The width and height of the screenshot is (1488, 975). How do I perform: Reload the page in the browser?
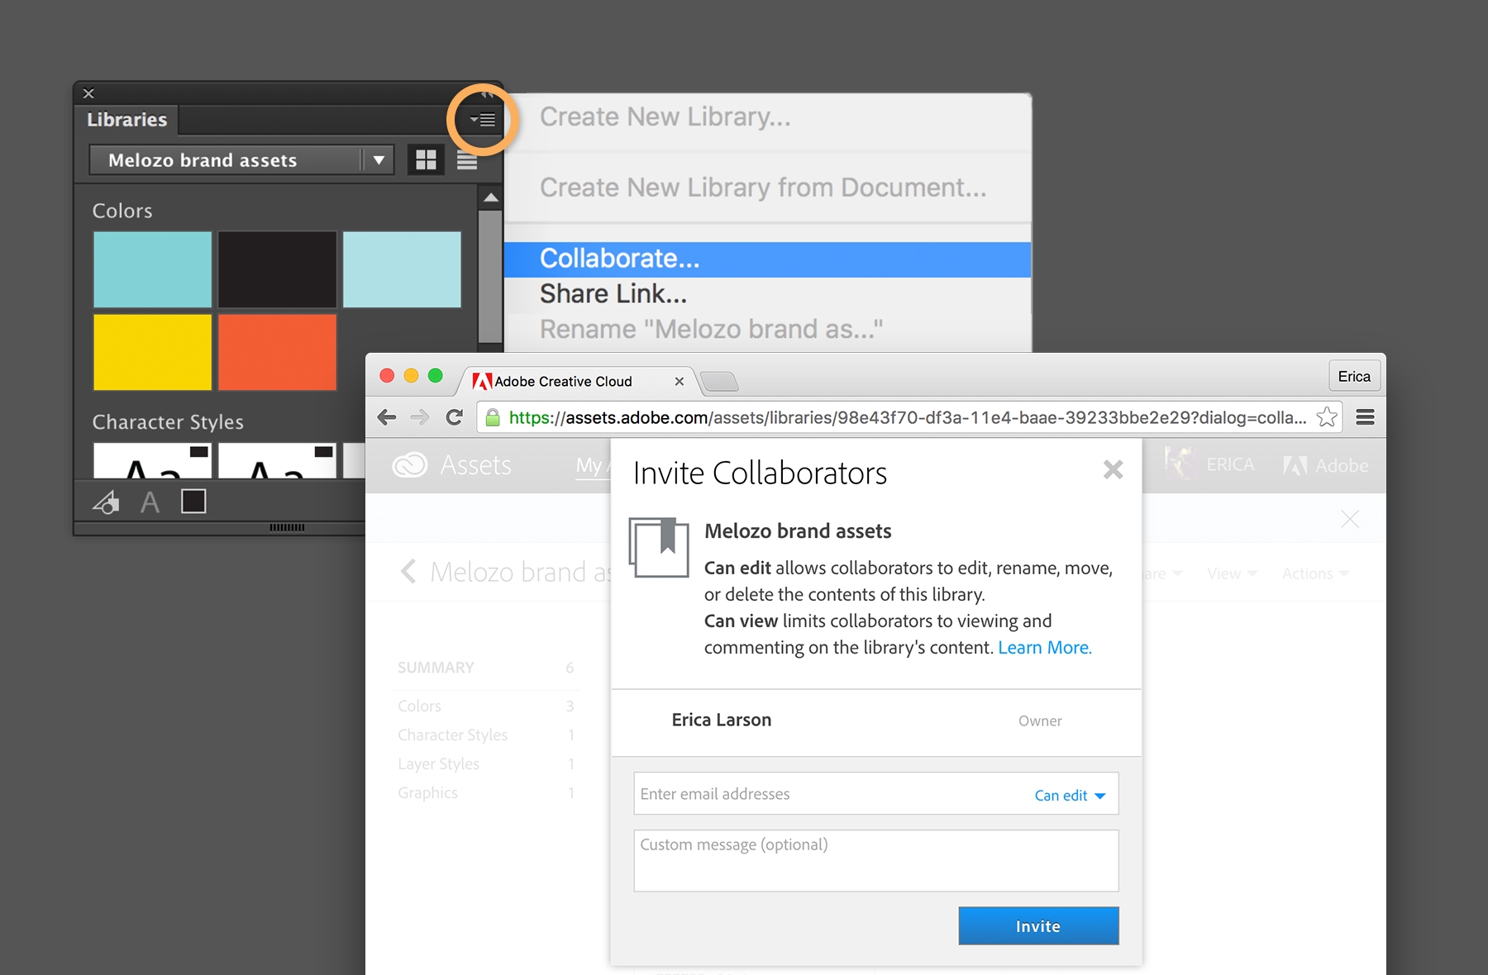pyautogui.click(x=454, y=417)
